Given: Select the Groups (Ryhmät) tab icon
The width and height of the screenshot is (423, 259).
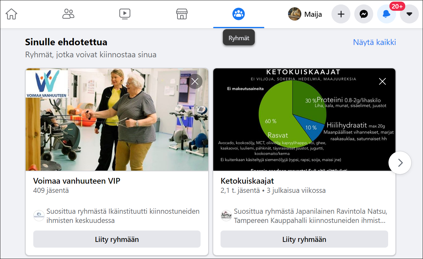Looking at the screenshot, I should 239,14.
